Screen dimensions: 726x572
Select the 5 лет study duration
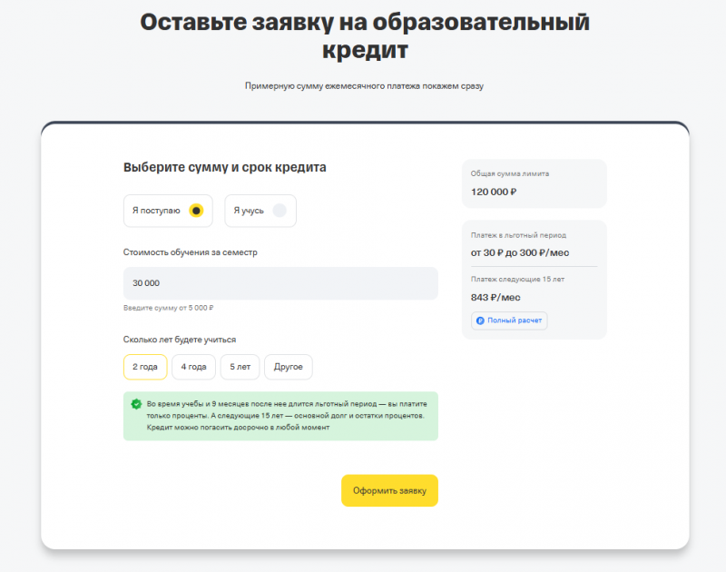tap(240, 367)
